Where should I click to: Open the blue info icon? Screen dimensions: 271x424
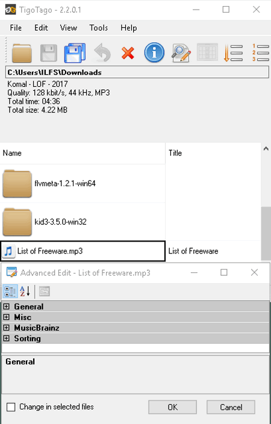click(x=154, y=53)
